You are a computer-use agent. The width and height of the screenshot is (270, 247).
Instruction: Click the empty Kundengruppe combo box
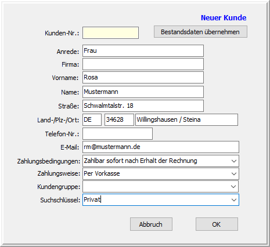point(160,187)
